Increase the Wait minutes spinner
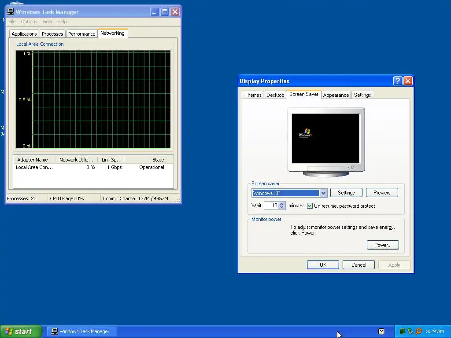This screenshot has height=338, width=451. coord(282,204)
